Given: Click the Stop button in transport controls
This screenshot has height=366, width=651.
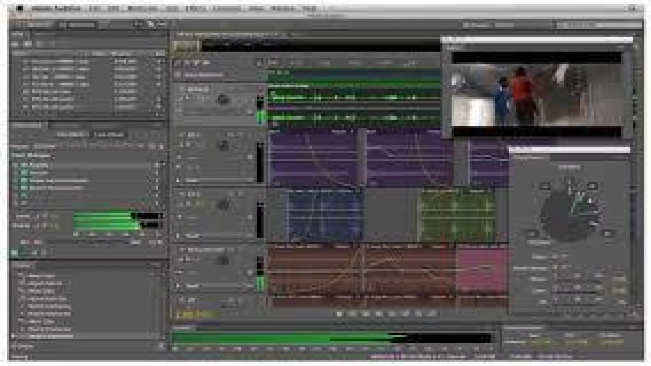Looking at the screenshot, I should tap(339, 314).
